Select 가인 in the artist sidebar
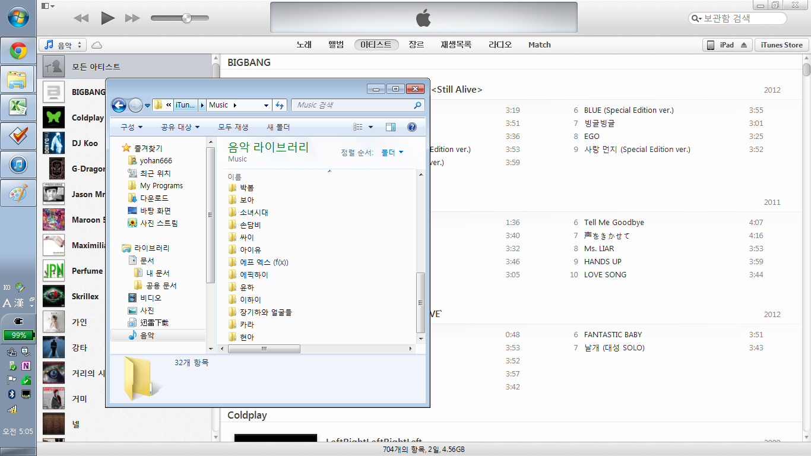This screenshot has height=456, width=811. [80, 322]
